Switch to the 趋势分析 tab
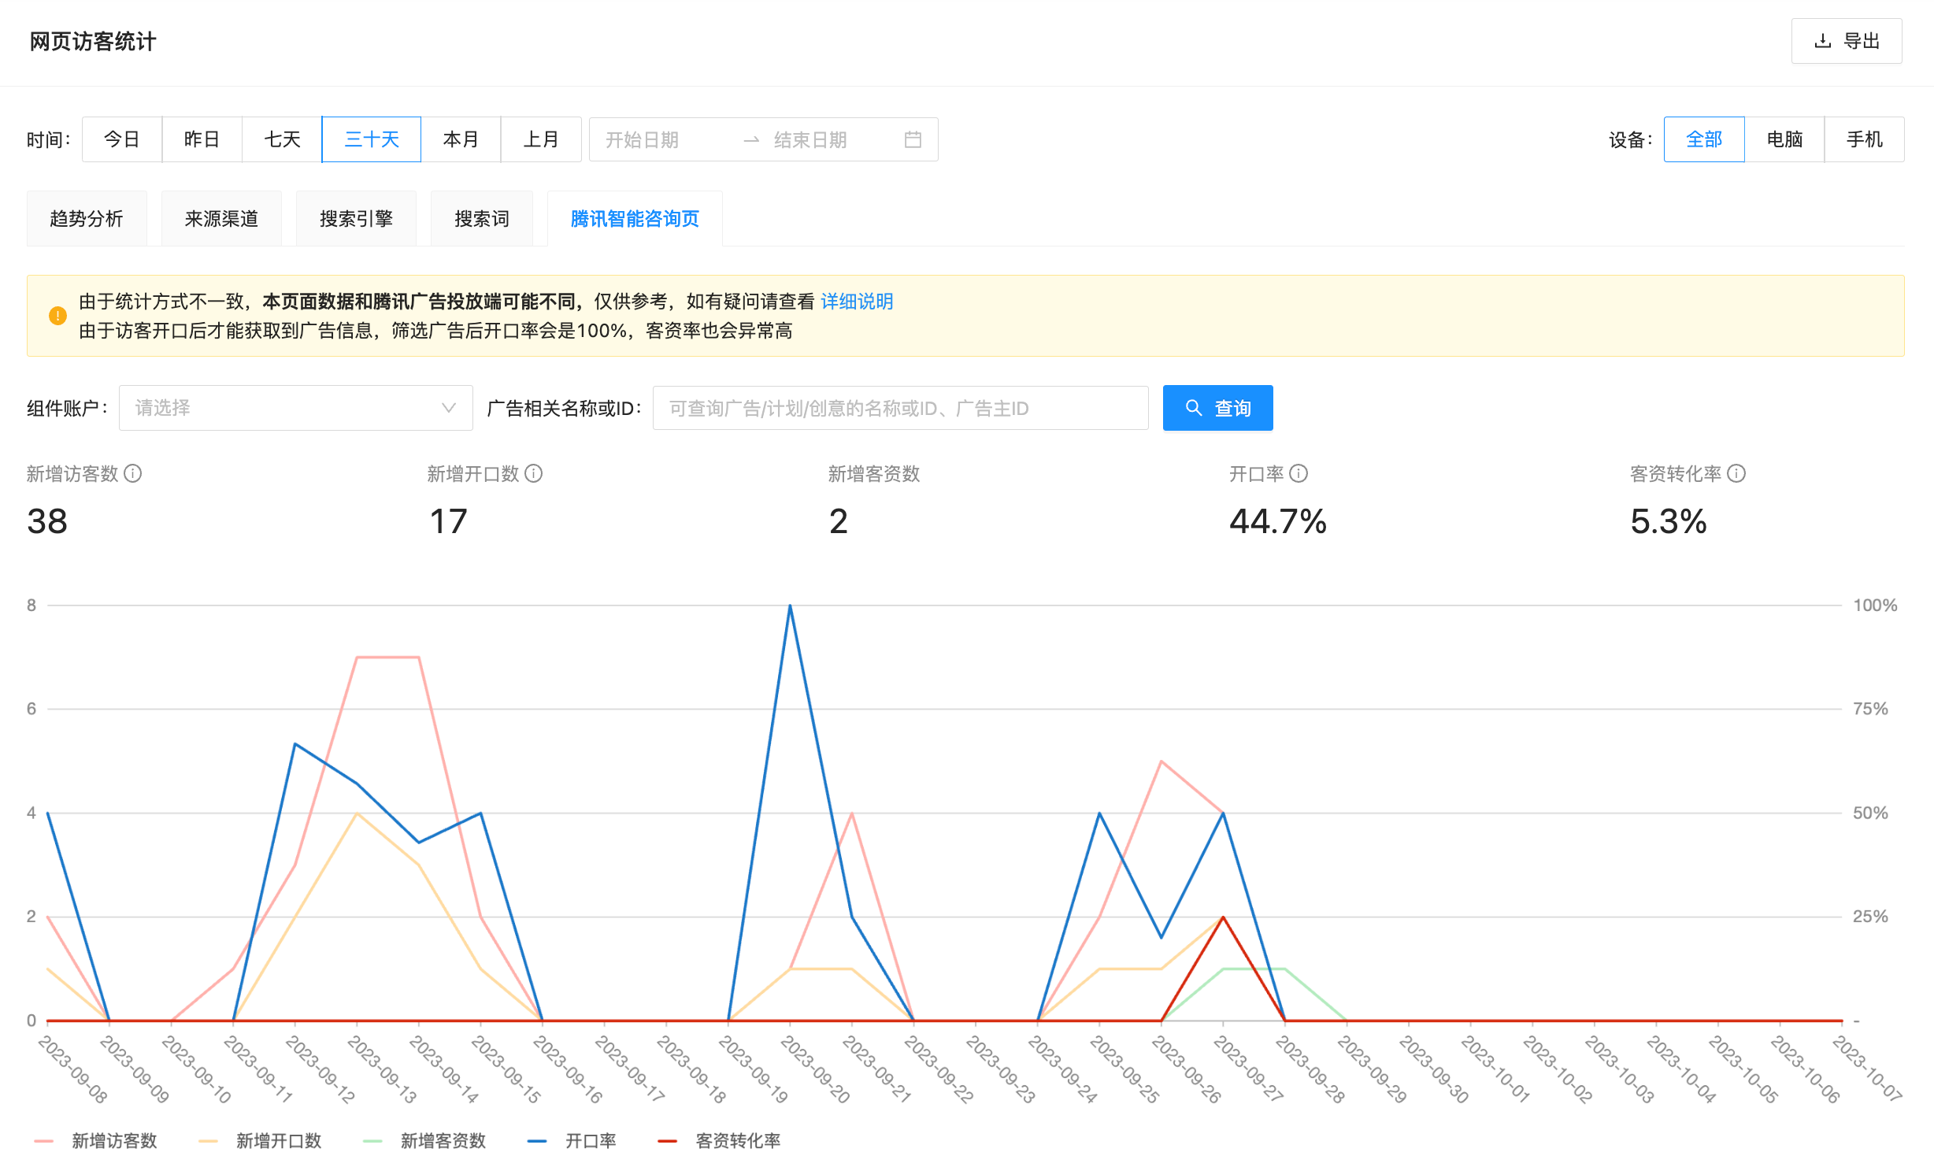The height and width of the screenshot is (1167, 1934). coord(87,218)
